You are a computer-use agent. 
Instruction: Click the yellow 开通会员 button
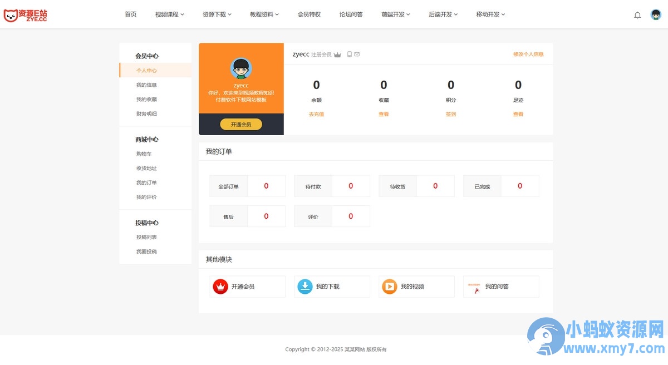(241, 125)
